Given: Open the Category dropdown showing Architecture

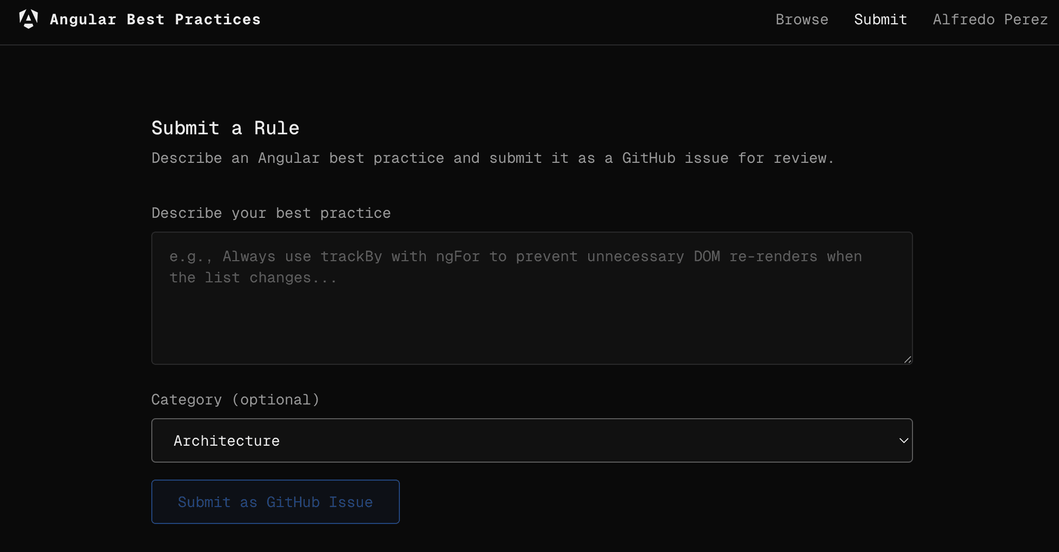Looking at the screenshot, I should [x=532, y=440].
